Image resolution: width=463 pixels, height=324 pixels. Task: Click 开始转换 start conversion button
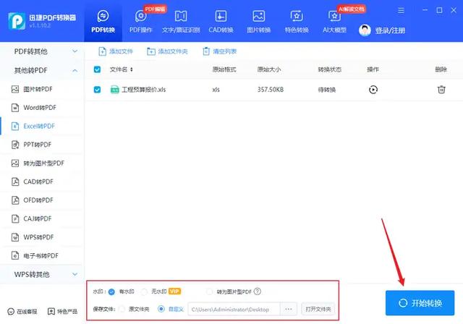(420, 303)
